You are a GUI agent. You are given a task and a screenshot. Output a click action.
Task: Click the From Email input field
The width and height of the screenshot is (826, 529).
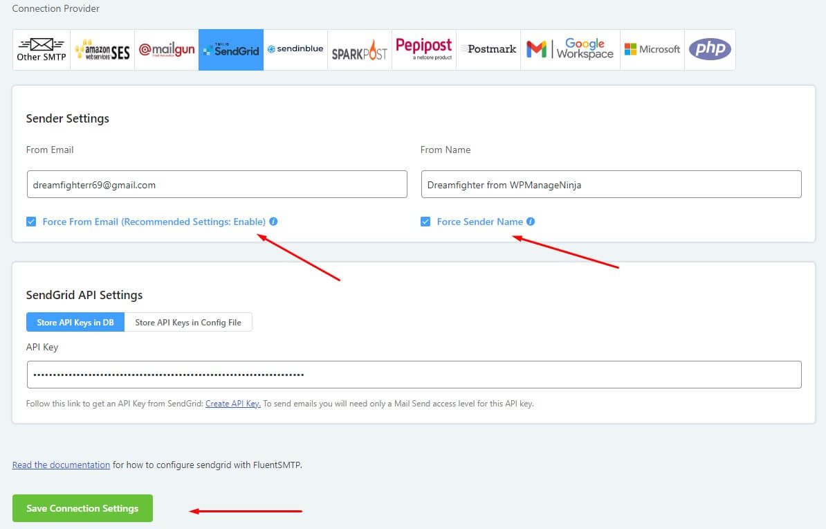(217, 185)
